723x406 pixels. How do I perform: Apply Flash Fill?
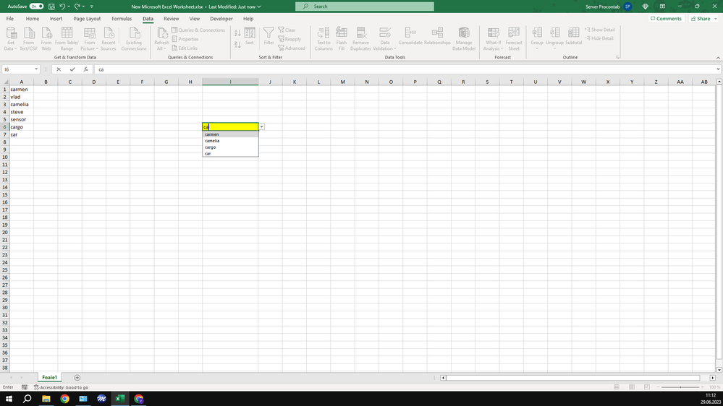(x=341, y=39)
